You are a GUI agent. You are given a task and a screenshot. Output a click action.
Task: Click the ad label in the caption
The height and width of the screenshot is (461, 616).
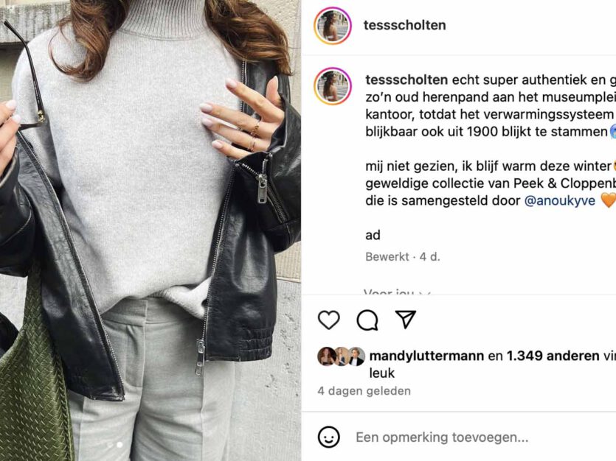(x=373, y=235)
